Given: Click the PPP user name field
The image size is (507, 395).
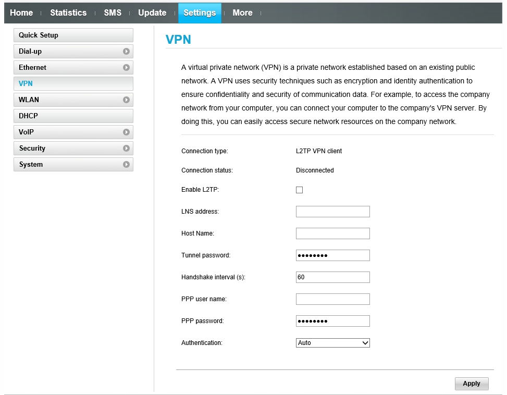Looking at the screenshot, I should point(333,299).
